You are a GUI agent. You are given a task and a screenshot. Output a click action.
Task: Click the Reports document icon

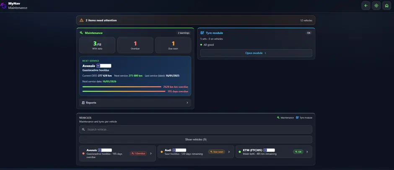coord(83,103)
